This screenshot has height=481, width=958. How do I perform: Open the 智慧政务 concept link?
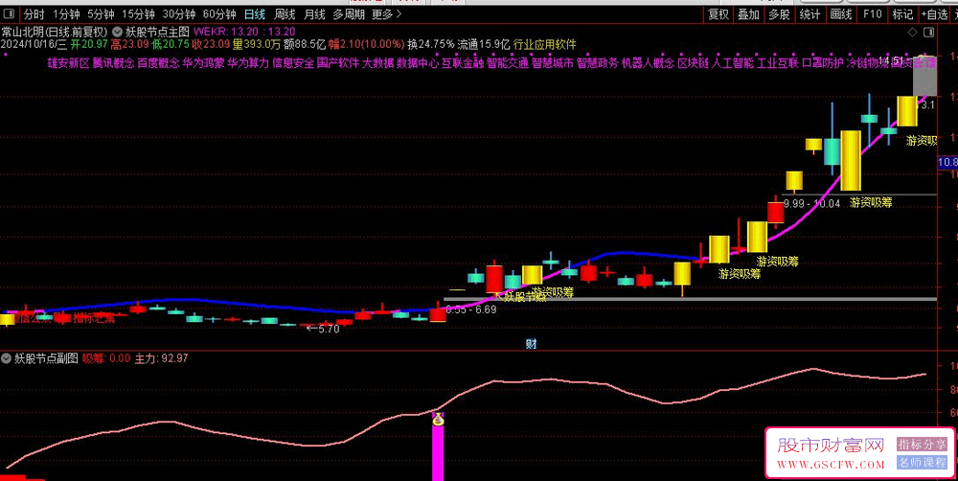(598, 62)
